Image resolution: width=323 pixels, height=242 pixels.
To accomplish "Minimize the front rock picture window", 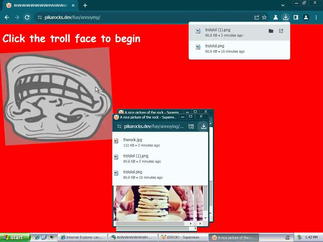I will click(183, 117).
